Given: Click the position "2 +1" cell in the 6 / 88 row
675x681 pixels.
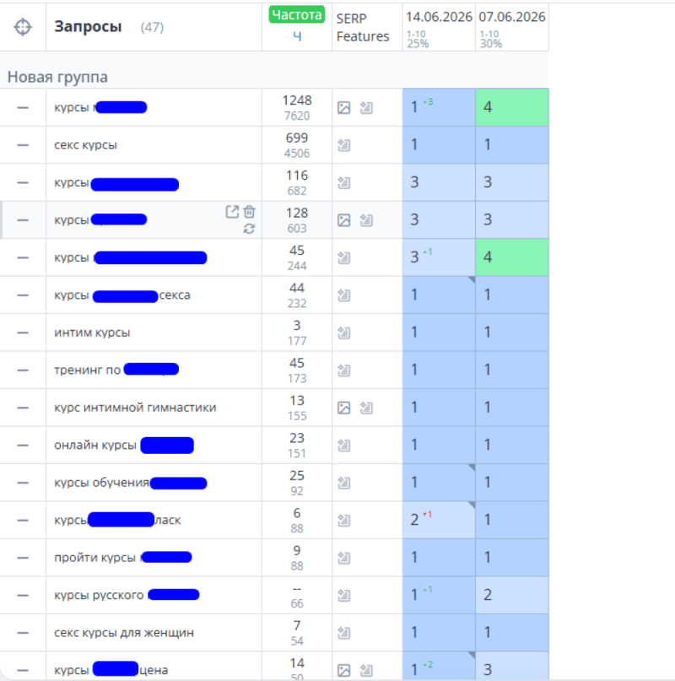Looking at the screenshot, I should click(x=439, y=520).
